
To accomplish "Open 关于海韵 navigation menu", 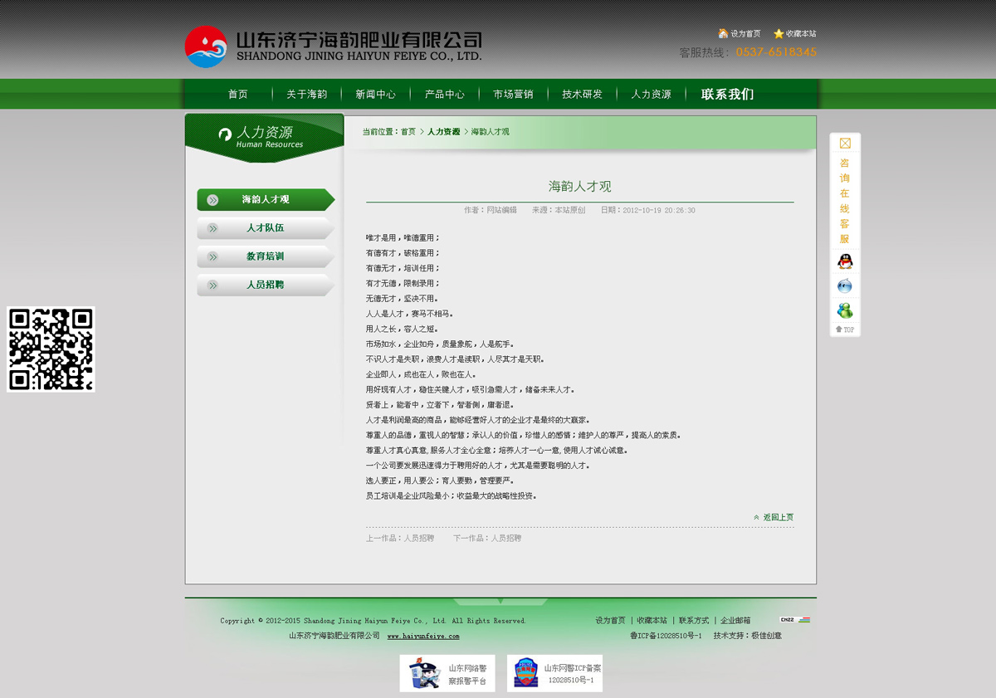I will 307,95.
